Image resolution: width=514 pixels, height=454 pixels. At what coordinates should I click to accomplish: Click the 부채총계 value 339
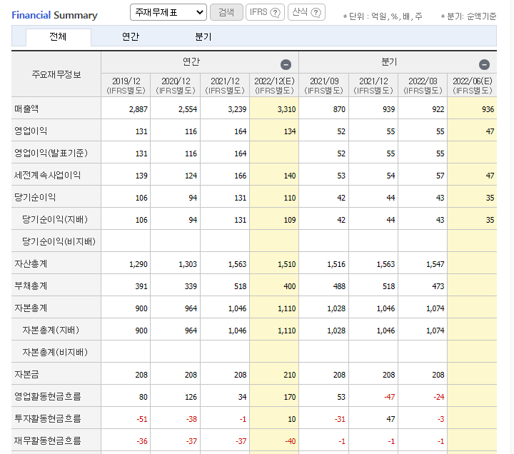pos(191,286)
